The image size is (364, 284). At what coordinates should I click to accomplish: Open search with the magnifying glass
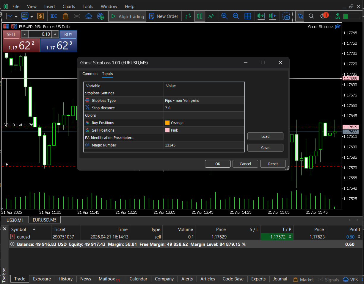311,16
